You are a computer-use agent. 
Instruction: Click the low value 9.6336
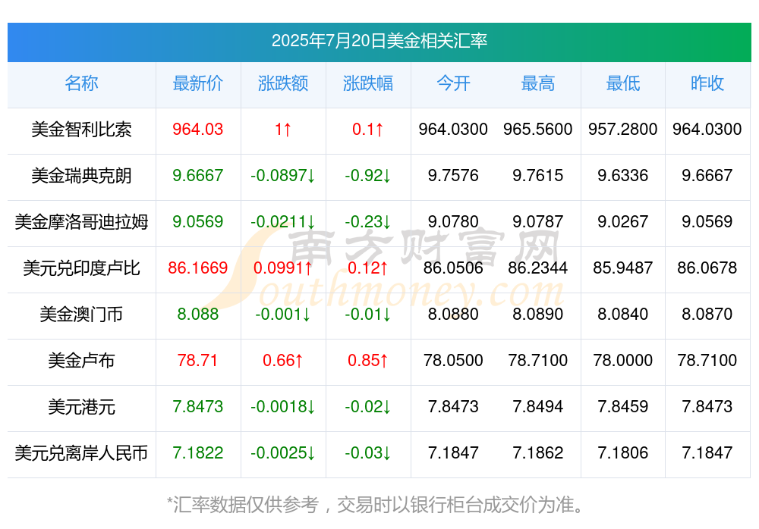click(x=623, y=175)
